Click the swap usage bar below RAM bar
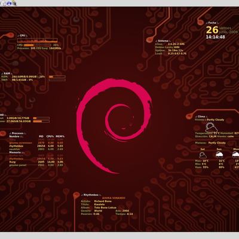 click(57, 80)
